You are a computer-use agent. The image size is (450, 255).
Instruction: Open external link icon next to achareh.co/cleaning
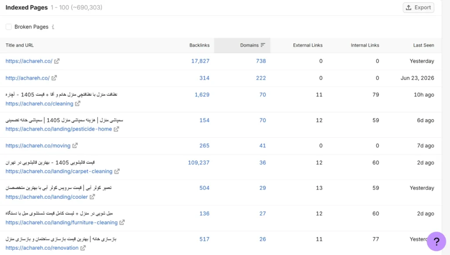[x=77, y=103]
